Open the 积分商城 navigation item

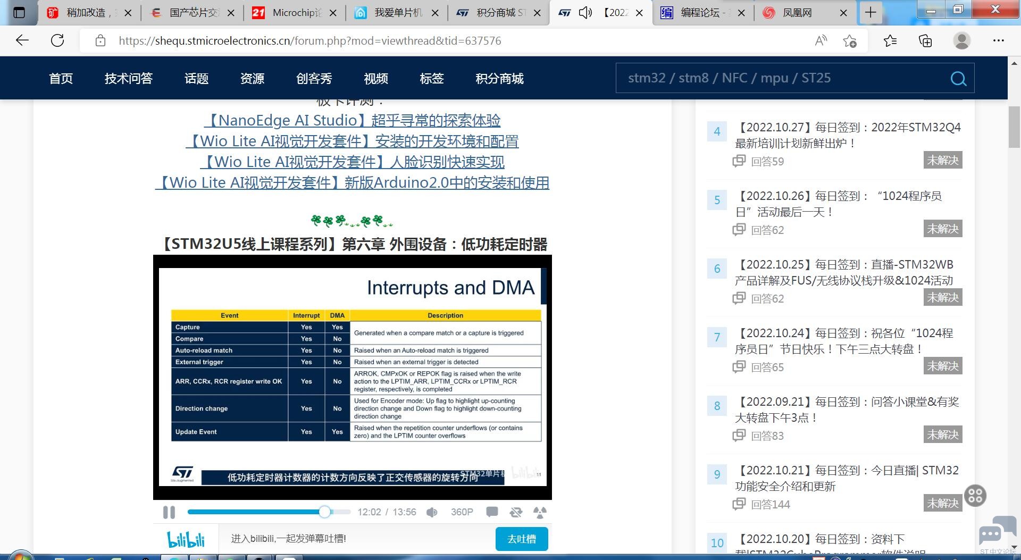pyautogui.click(x=499, y=79)
